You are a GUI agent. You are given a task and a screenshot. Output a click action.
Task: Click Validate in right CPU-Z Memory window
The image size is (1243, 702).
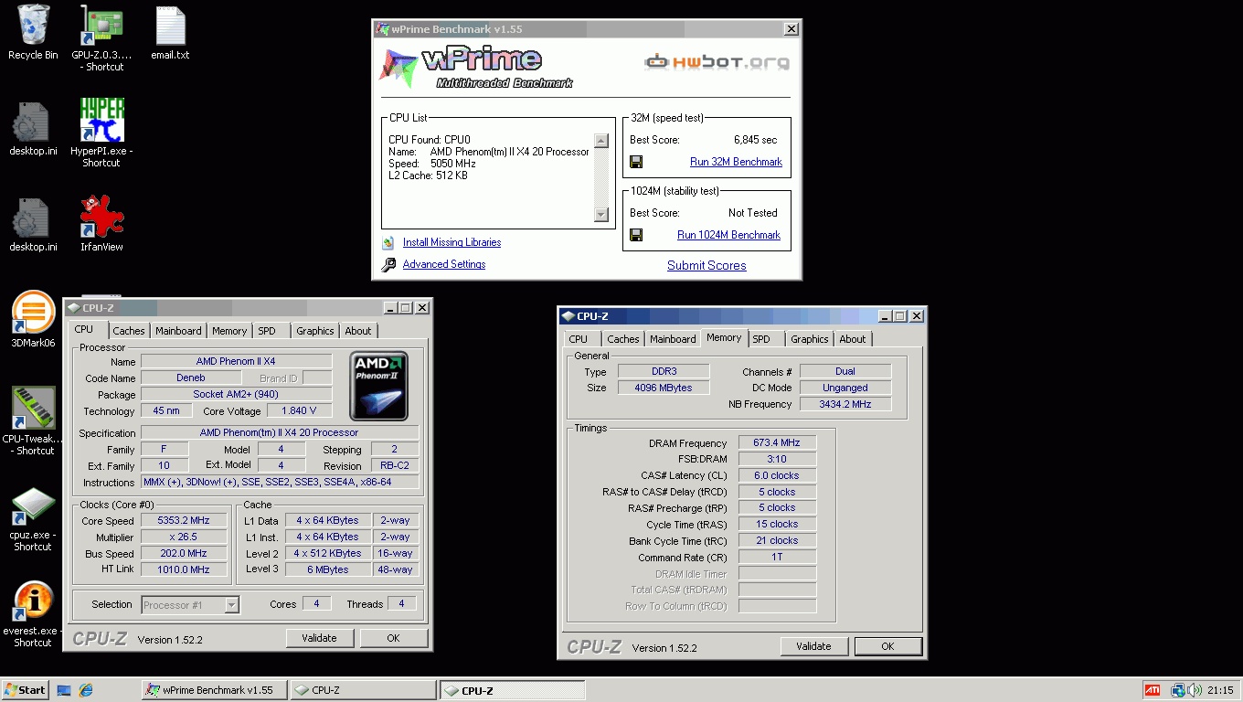click(x=813, y=646)
